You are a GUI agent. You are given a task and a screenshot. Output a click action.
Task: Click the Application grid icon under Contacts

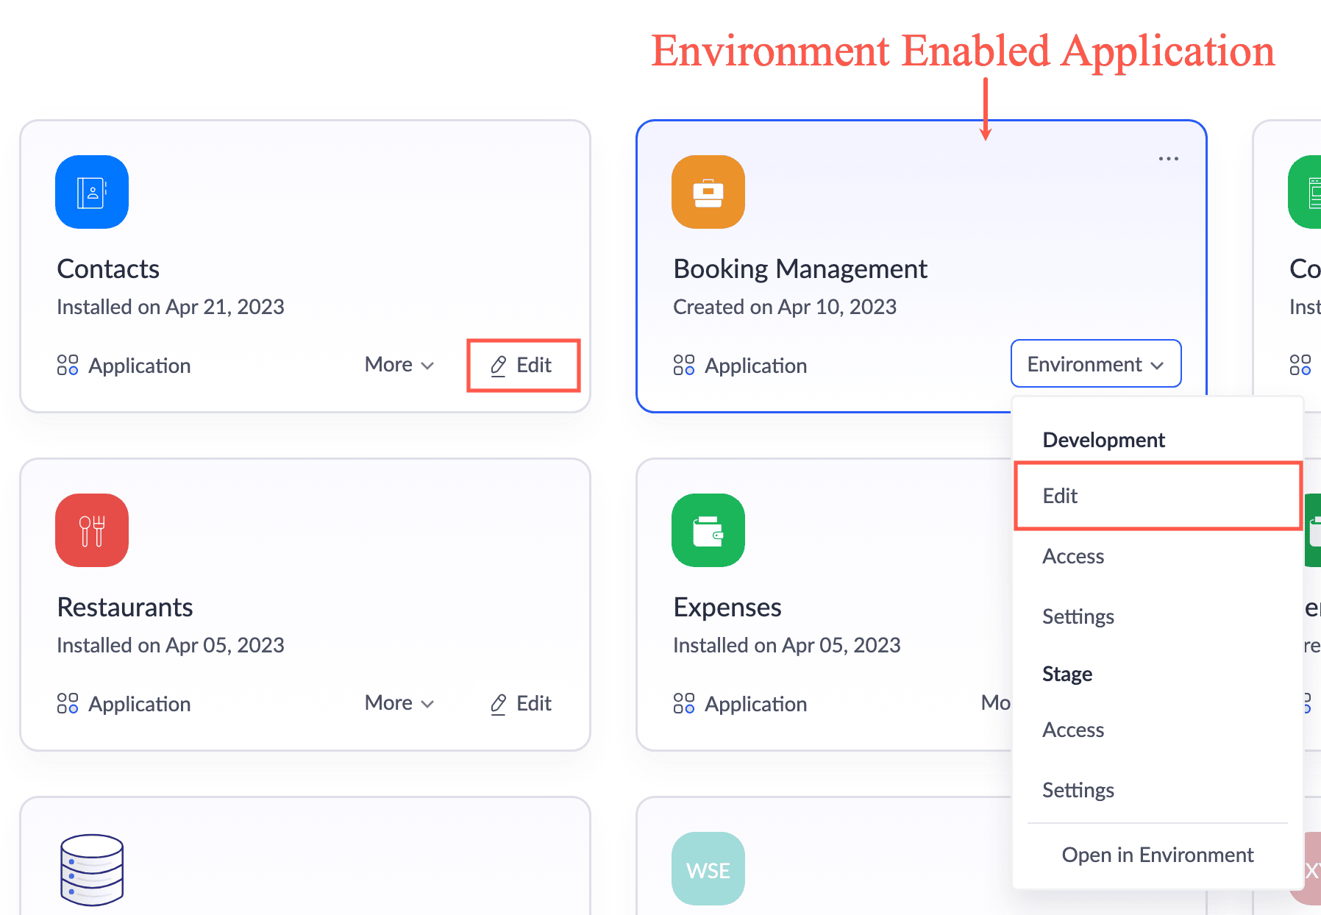[68, 365]
